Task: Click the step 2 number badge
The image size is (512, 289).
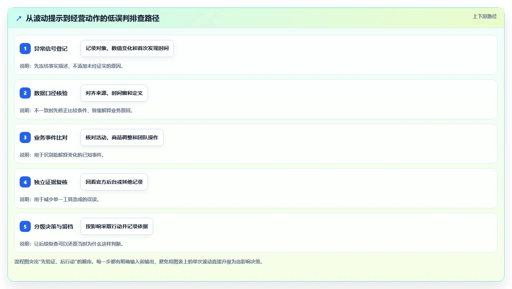Action: coord(25,93)
